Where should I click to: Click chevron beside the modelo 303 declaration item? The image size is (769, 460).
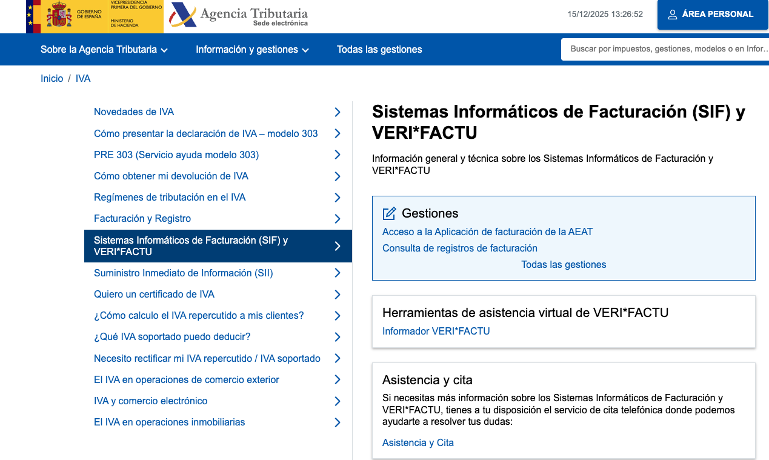click(x=338, y=133)
